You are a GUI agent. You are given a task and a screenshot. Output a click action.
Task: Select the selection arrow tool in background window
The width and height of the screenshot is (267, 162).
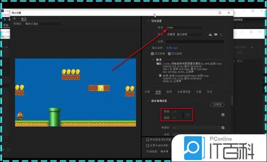tap(5, 20)
